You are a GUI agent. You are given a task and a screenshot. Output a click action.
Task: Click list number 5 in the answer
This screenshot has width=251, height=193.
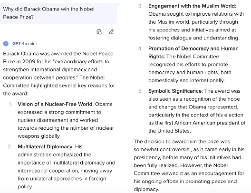coord(140,91)
